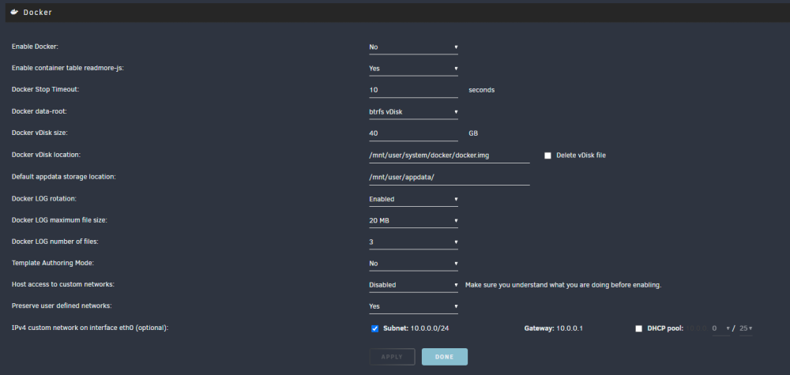Click the Apply button
The height and width of the screenshot is (375, 790).
pyautogui.click(x=392, y=357)
